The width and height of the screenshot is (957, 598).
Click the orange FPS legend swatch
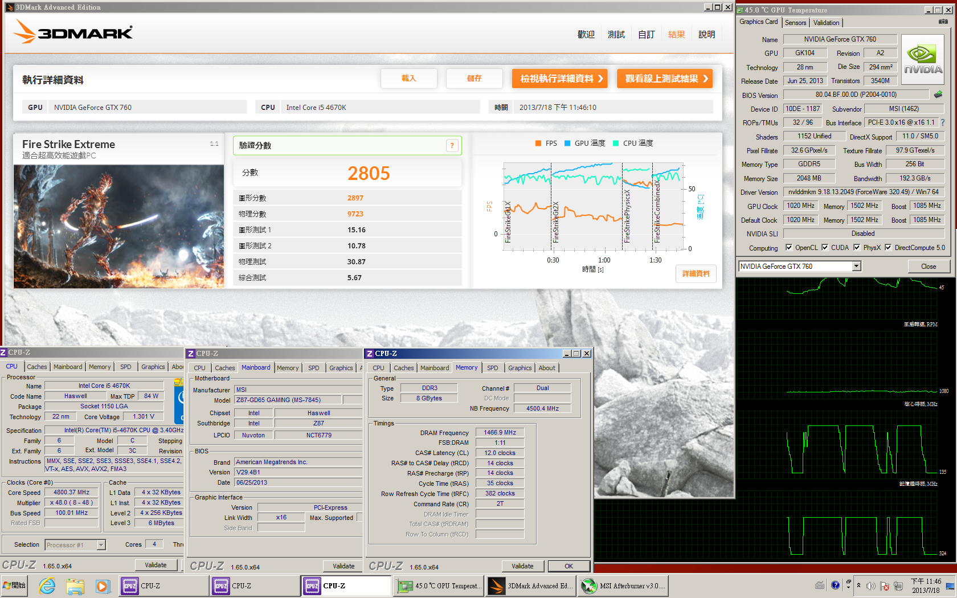tap(538, 144)
